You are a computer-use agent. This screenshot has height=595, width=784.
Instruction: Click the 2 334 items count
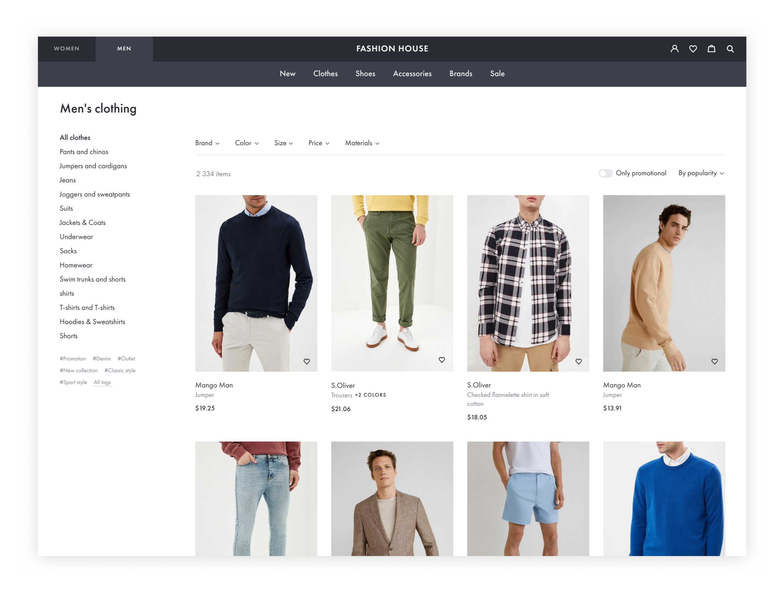pos(213,174)
